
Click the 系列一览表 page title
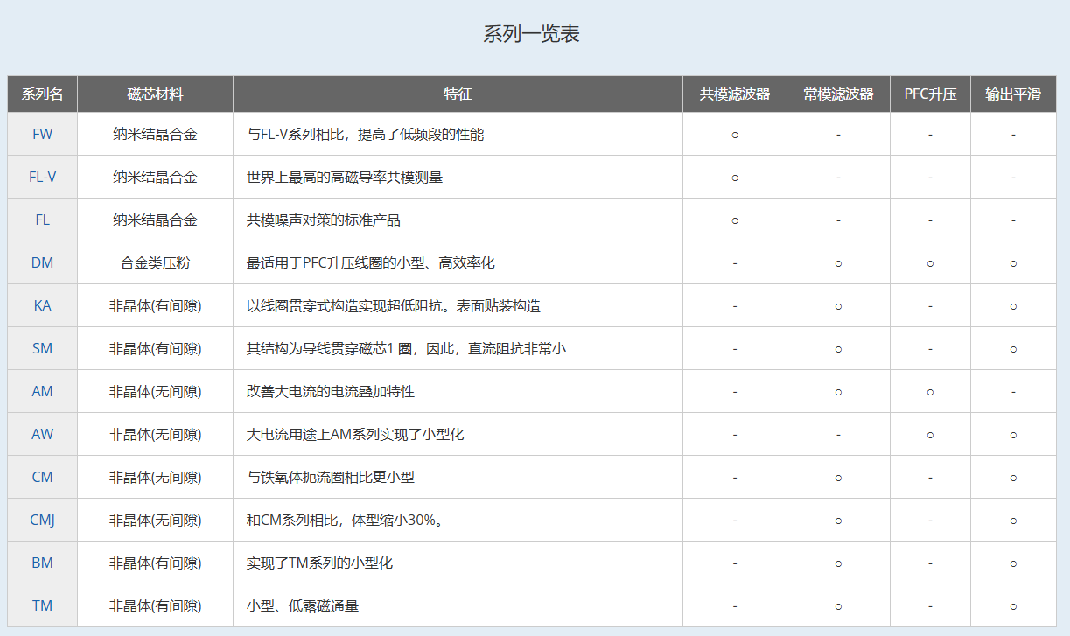coord(532,34)
